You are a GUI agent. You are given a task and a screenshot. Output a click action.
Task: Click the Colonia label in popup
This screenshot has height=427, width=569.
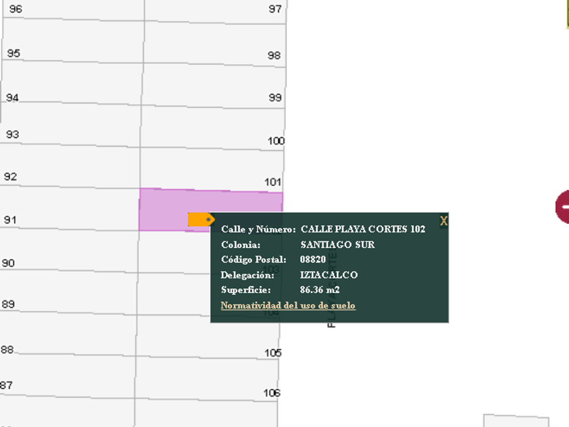pos(240,245)
